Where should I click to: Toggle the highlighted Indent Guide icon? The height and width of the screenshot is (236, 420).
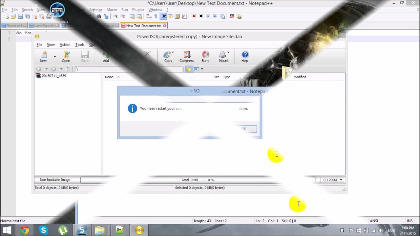163,16
